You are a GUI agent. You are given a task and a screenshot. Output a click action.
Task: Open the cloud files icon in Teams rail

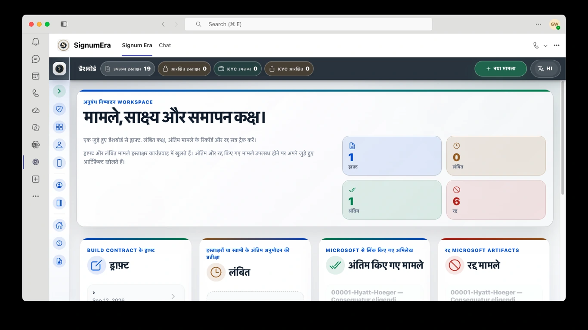[36, 110]
